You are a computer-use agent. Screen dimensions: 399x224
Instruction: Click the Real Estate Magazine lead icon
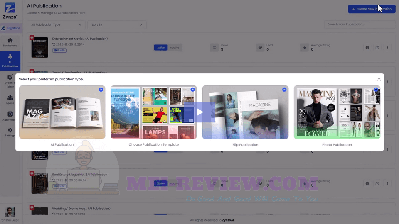pyautogui.click(x=260, y=183)
